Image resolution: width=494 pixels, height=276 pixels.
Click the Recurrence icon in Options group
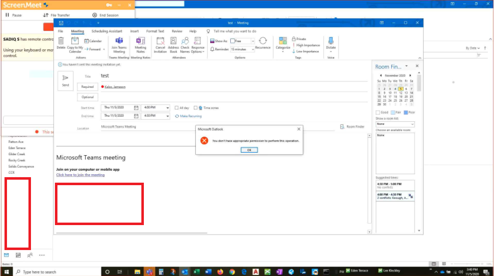263,40
